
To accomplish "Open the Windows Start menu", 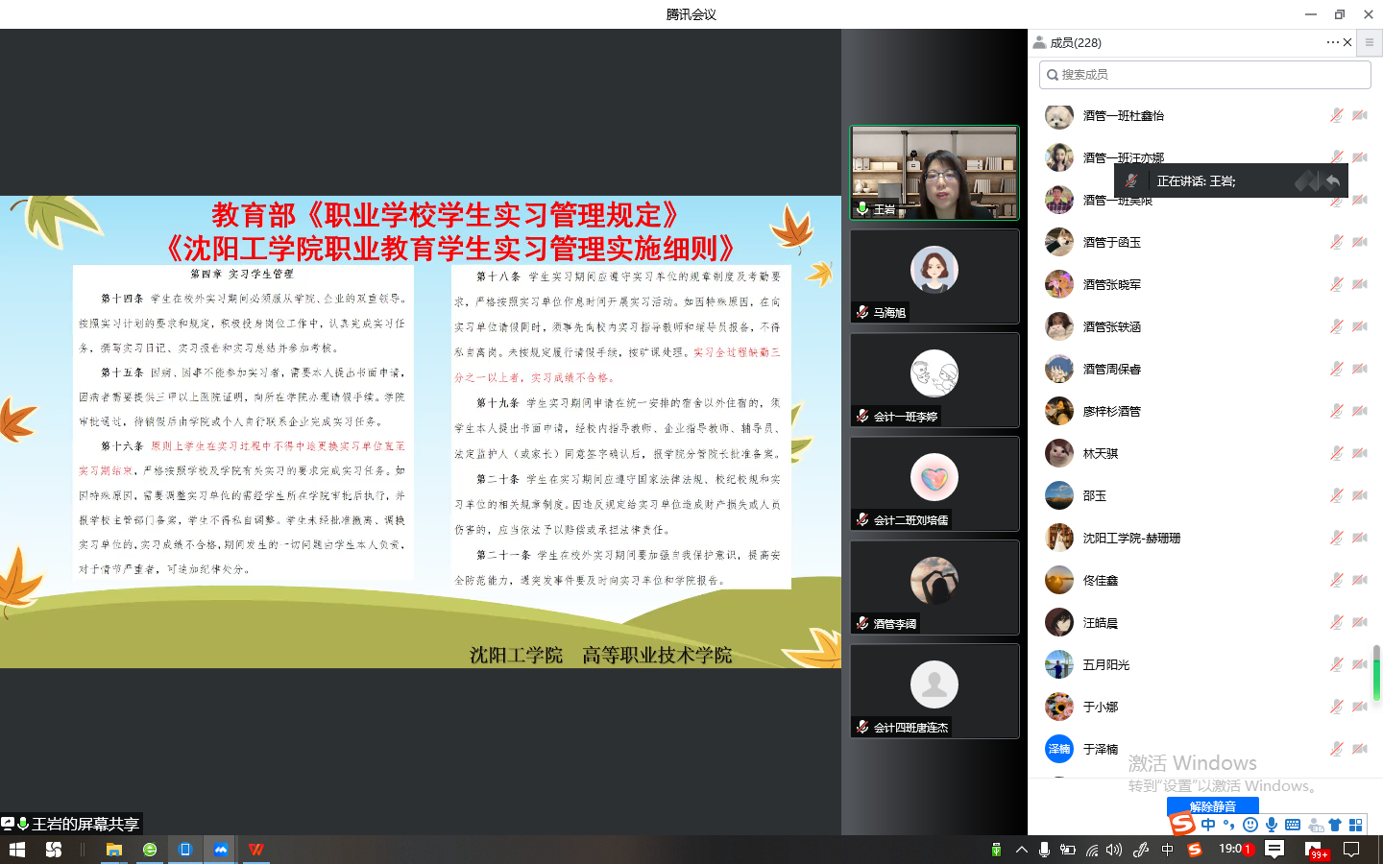I will coord(17,850).
